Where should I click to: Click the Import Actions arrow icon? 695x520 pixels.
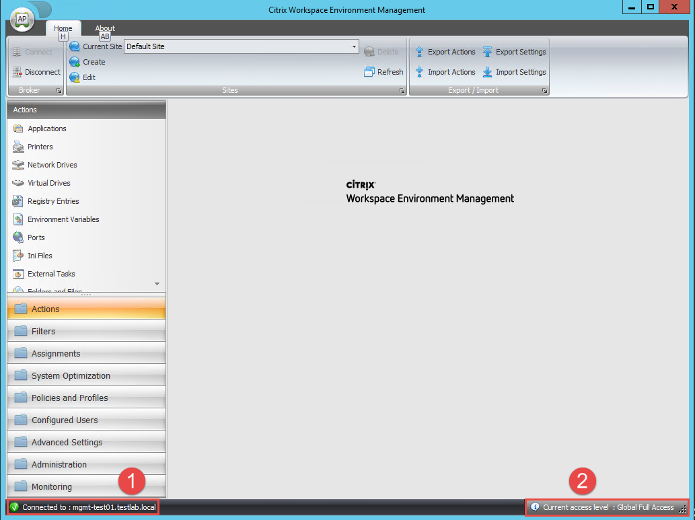coord(419,72)
